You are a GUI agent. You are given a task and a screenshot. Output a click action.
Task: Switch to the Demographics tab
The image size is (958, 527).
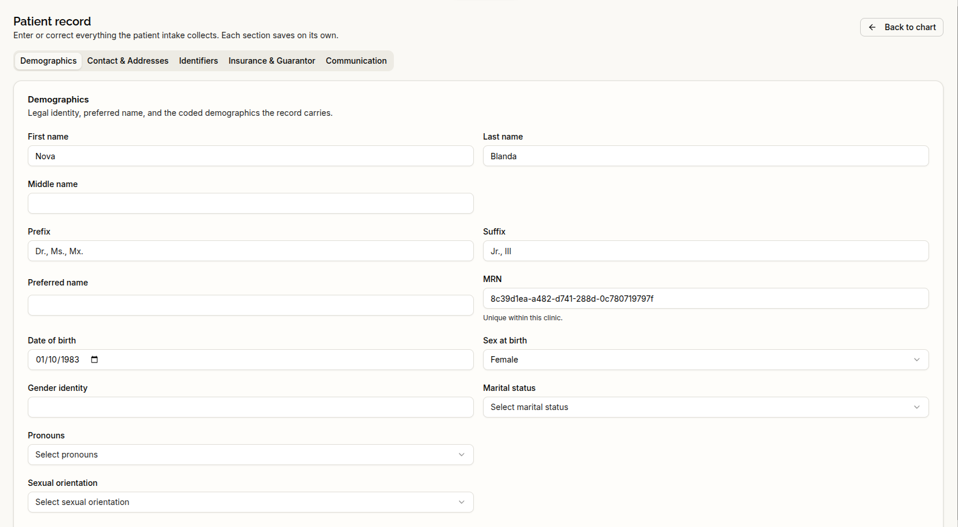(x=49, y=61)
